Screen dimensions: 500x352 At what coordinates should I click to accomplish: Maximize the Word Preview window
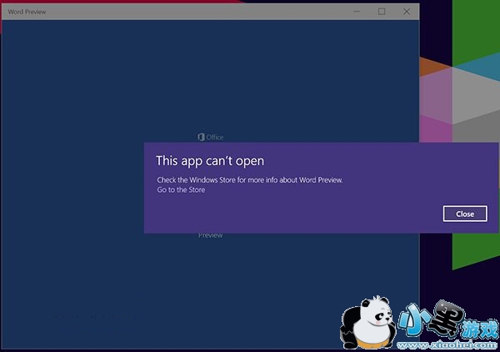[382, 12]
